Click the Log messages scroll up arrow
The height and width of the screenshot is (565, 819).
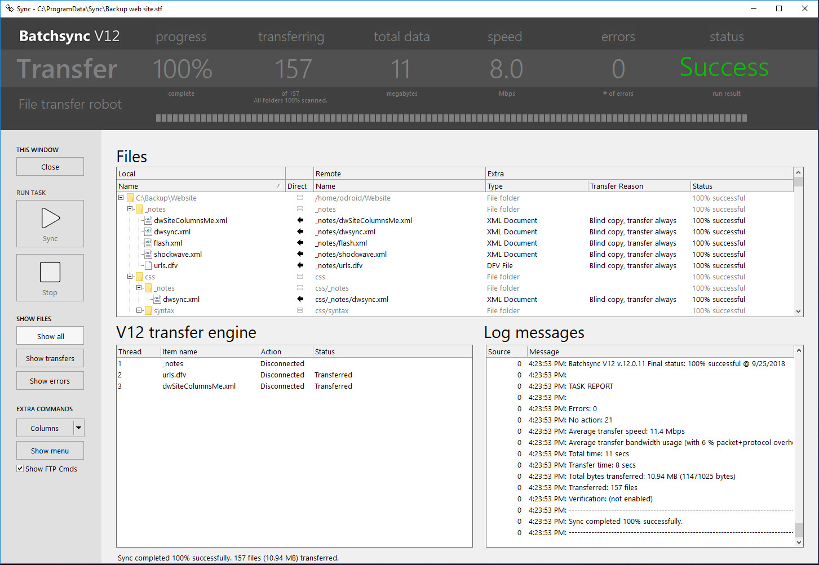(798, 350)
